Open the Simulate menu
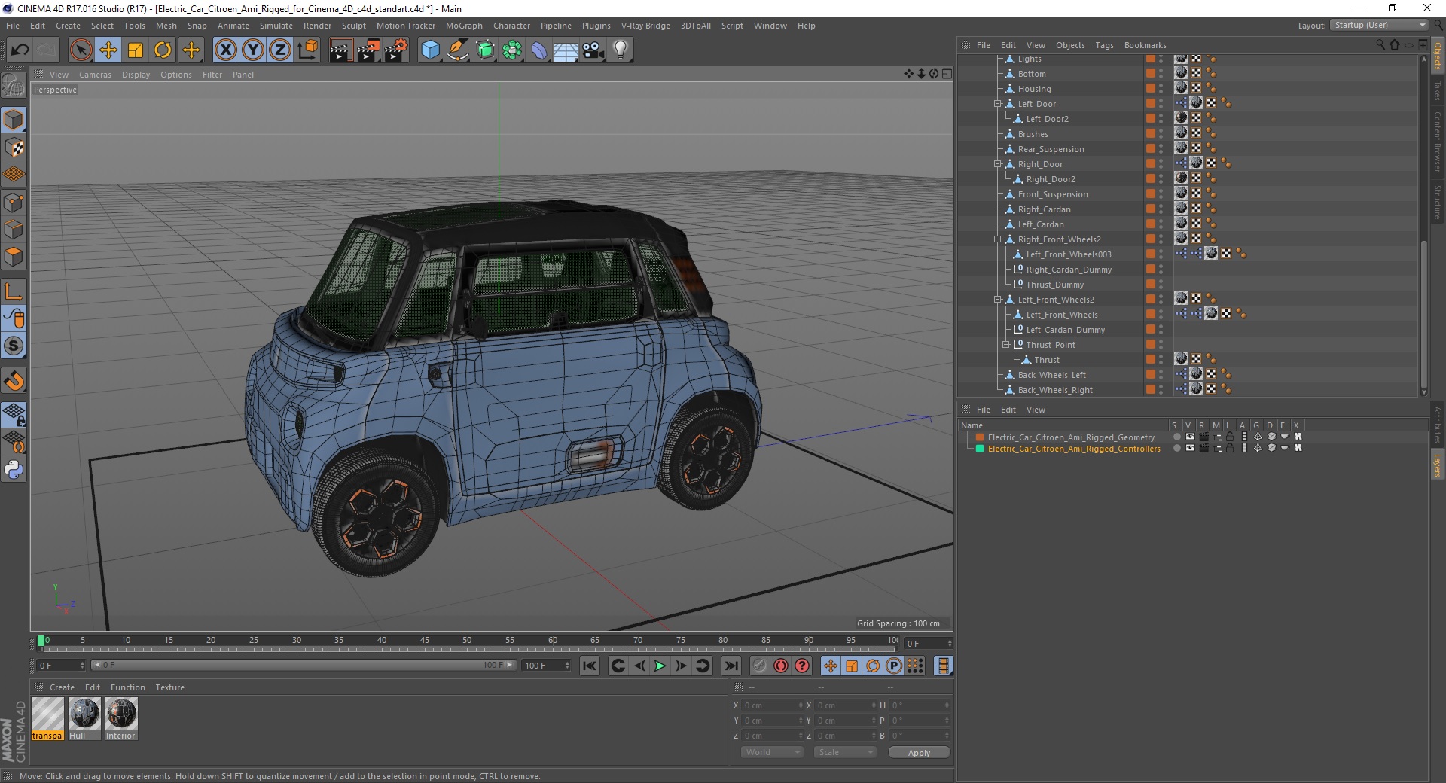This screenshot has height=783, width=1446. [276, 26]
